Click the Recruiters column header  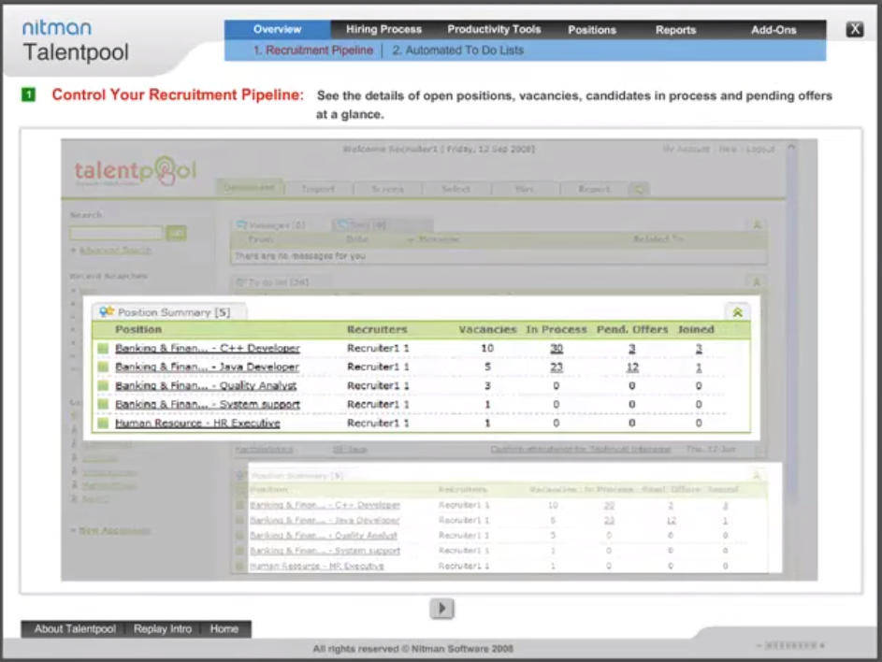point(376,329)
